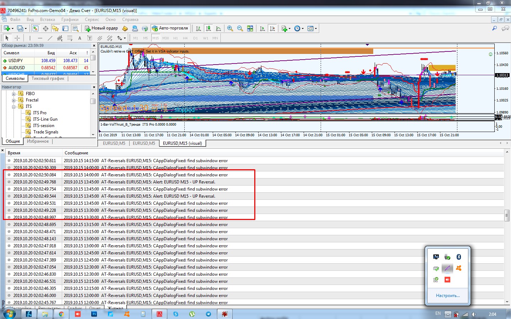Select the H1 timeframe button
Screen dimensions: 511x319
(175, 38)
